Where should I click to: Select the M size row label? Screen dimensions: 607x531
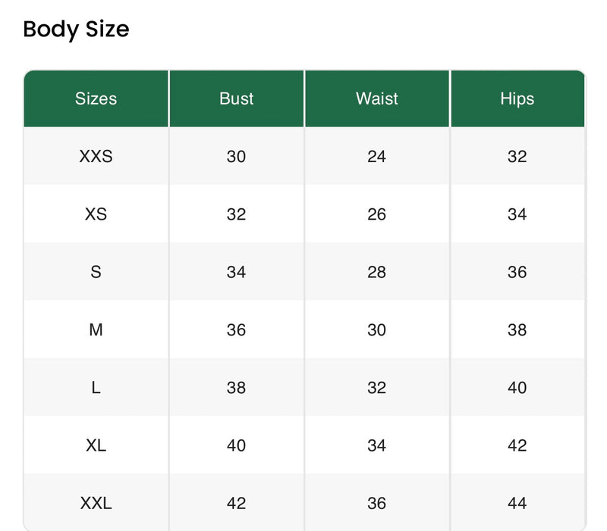[x=96, y=330]
